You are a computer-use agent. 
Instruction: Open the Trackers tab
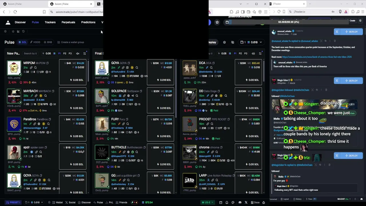coord(50,22)
